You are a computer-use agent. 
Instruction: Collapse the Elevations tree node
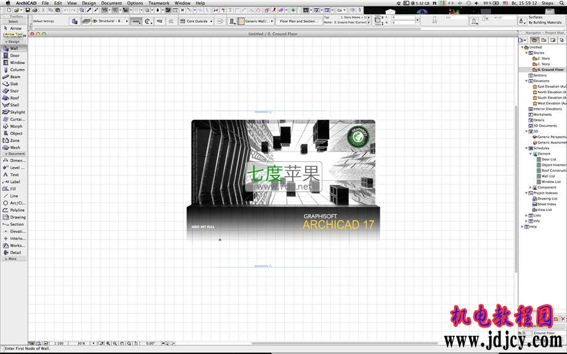[526, 81]
